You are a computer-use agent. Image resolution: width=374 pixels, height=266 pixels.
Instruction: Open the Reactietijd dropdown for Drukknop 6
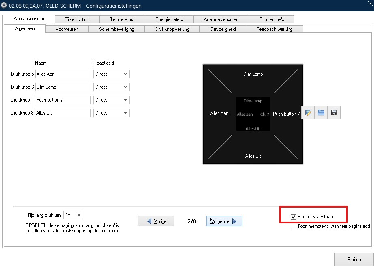tap(111, 87)
